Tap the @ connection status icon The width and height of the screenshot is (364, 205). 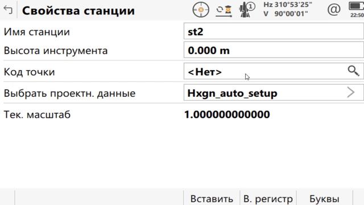click(x=334, y=10)
